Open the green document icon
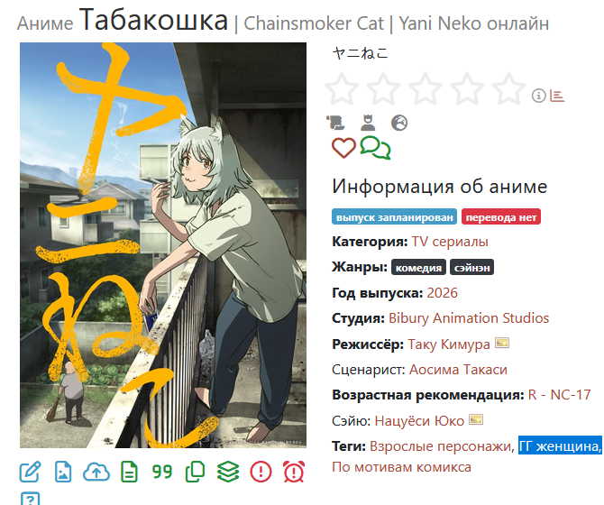 129,472
